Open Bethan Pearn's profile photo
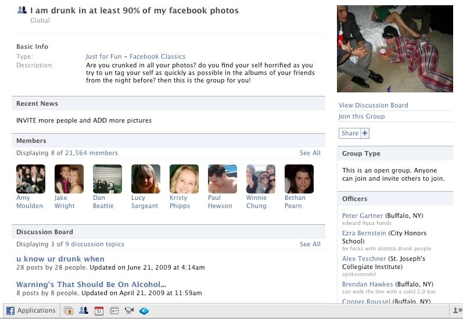 [299, 179]
